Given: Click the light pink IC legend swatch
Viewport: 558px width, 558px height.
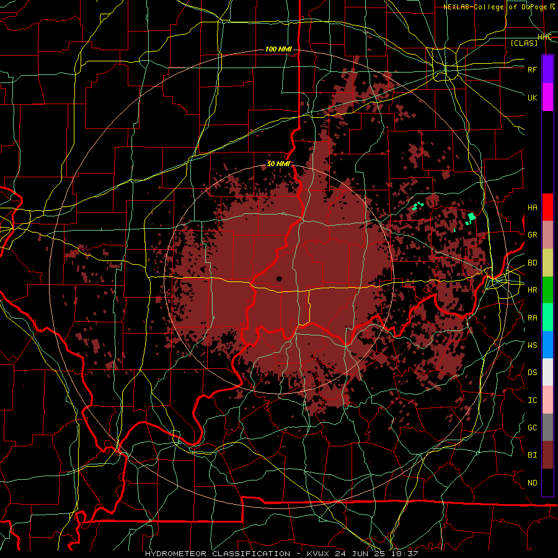Looking at the screenshot, I should pyautogui.click(x=547, y=400).
